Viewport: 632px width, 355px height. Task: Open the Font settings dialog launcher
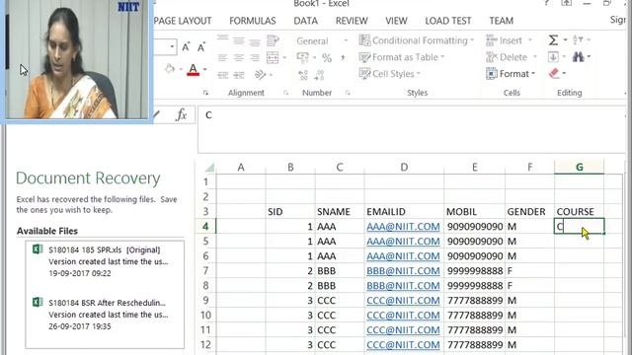coord(205,93)
